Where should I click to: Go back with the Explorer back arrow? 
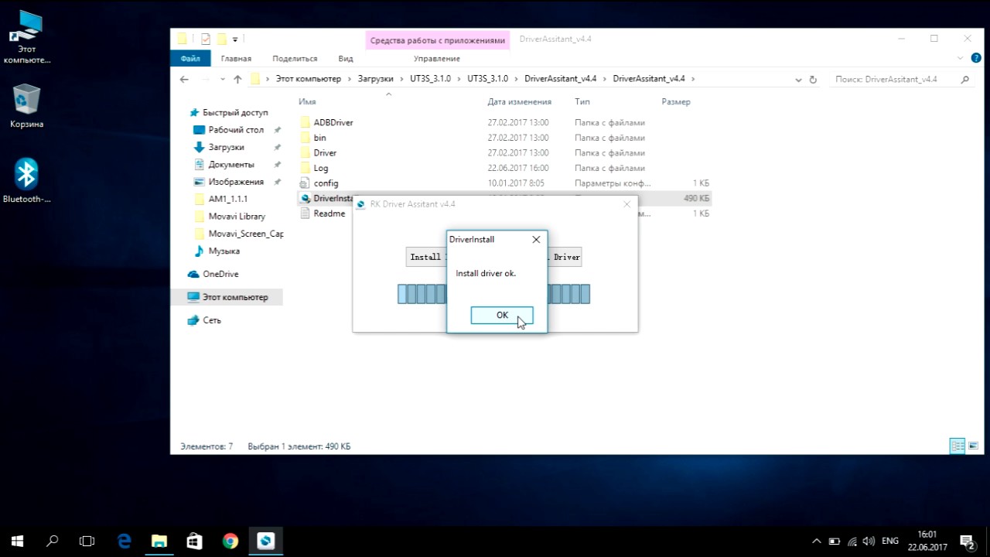click(184, 79)
